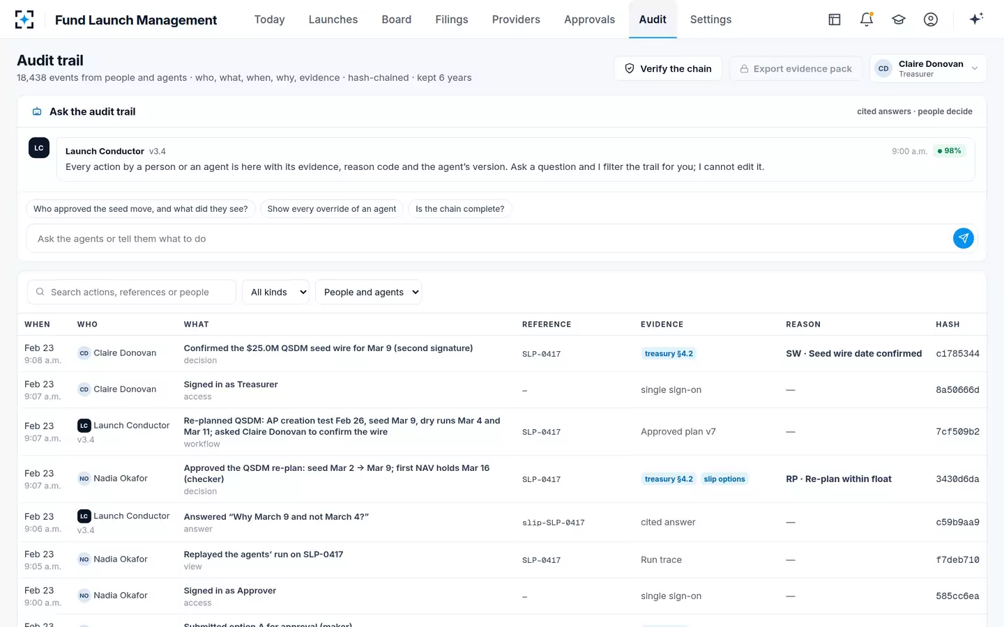
Task: Click 'RP · Re-plan within float' reason
Action: pos(839,479)
